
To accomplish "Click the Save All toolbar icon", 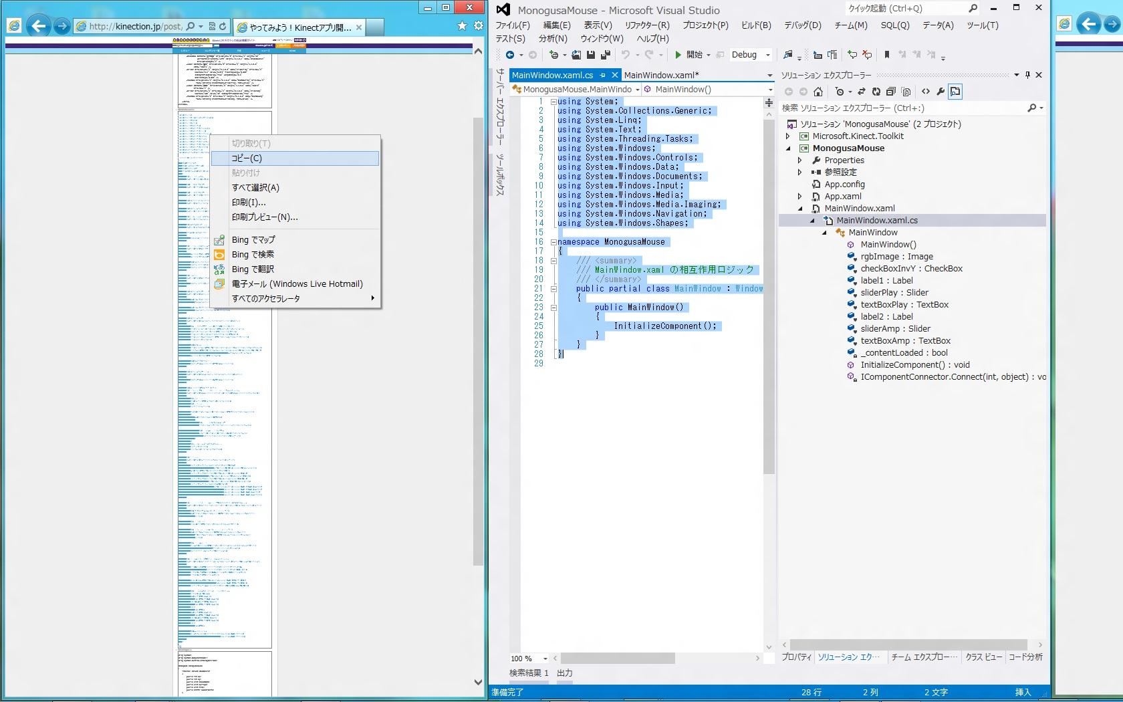I will 606,55.
